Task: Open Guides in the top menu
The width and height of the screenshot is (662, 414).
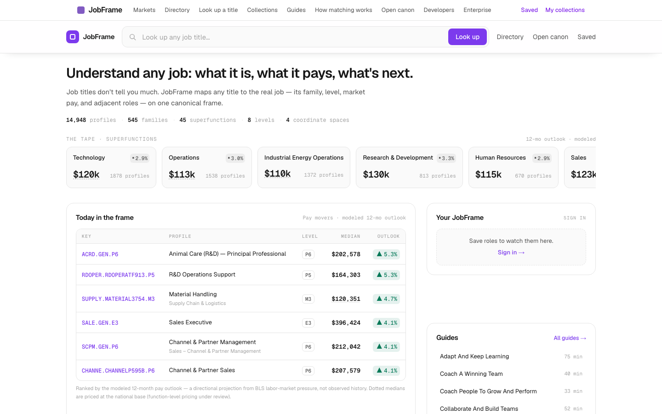Action: [296, 10]
